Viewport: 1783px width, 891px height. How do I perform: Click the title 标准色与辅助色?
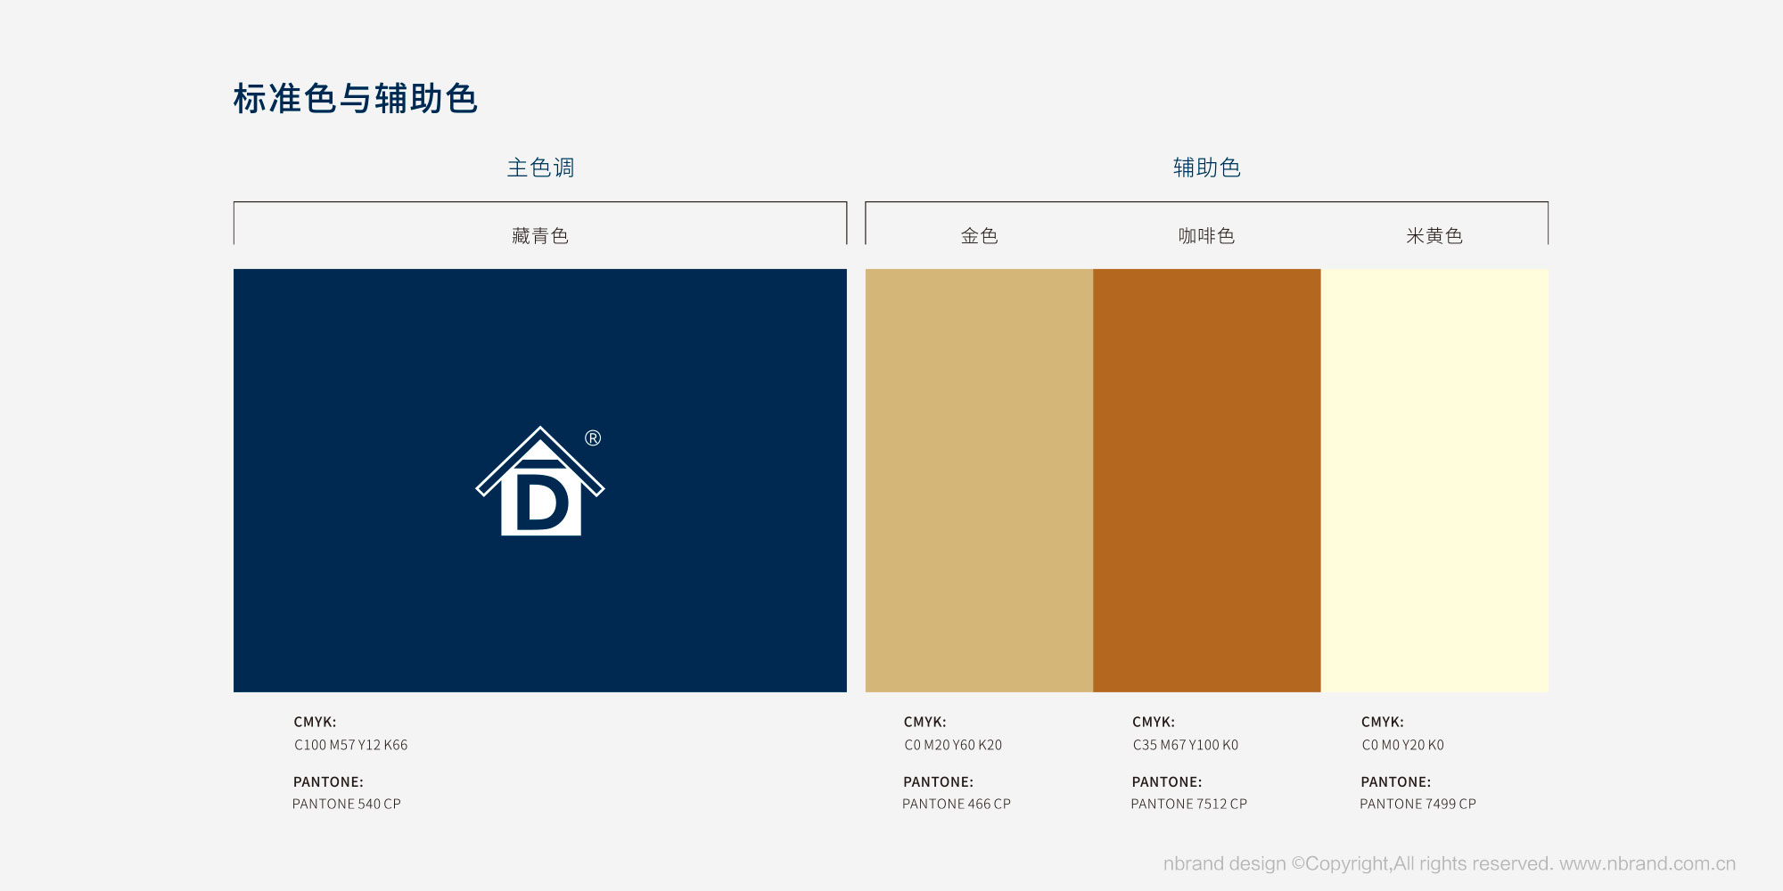356,99
